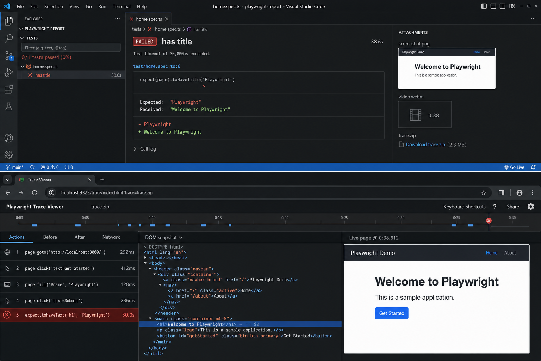The height and width of the screenshot is (361, 541).
Task: Open the Testing flask view
Action: click(x=9, y=106)
